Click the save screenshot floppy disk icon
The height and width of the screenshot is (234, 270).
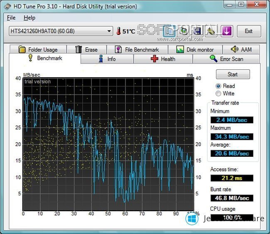(x=197, y=31)
